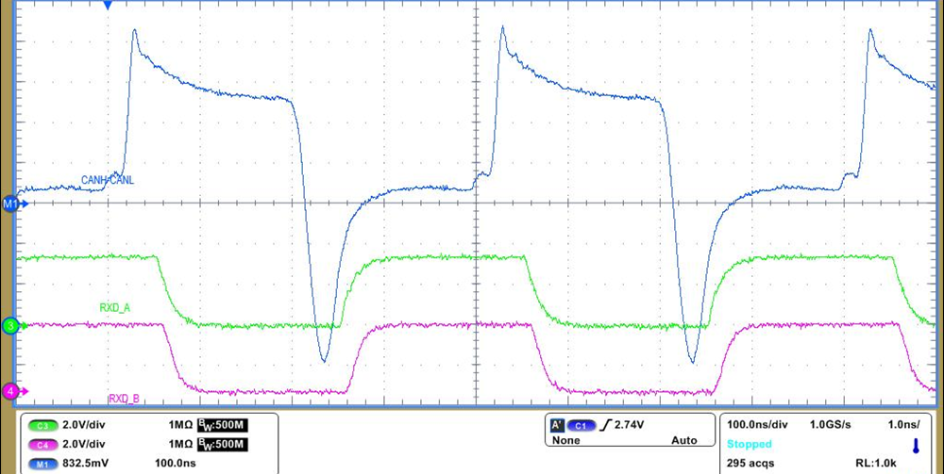Click the blue trigger position marker at top
The width and height of the screenshot is (944, 474).
(x=108, y=6)
